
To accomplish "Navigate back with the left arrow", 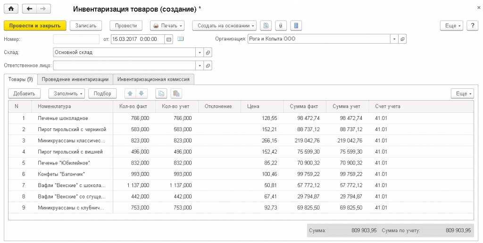I will [x=30, y=9].
